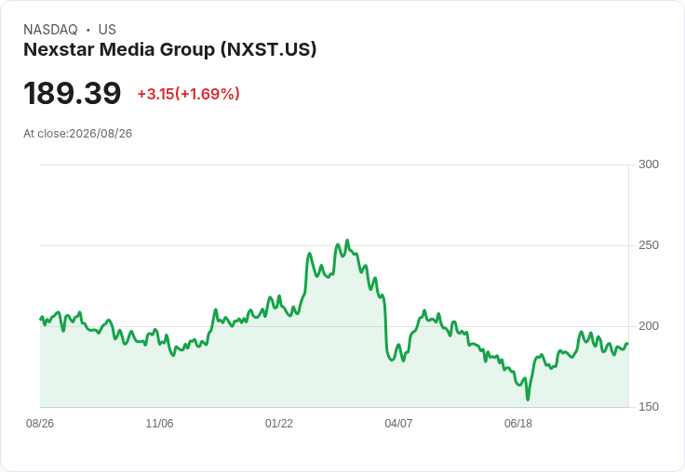Viewport: 685px width, 472px height.
Task: Click the 300 y-axis price label
Action: (x=649, y=164)
